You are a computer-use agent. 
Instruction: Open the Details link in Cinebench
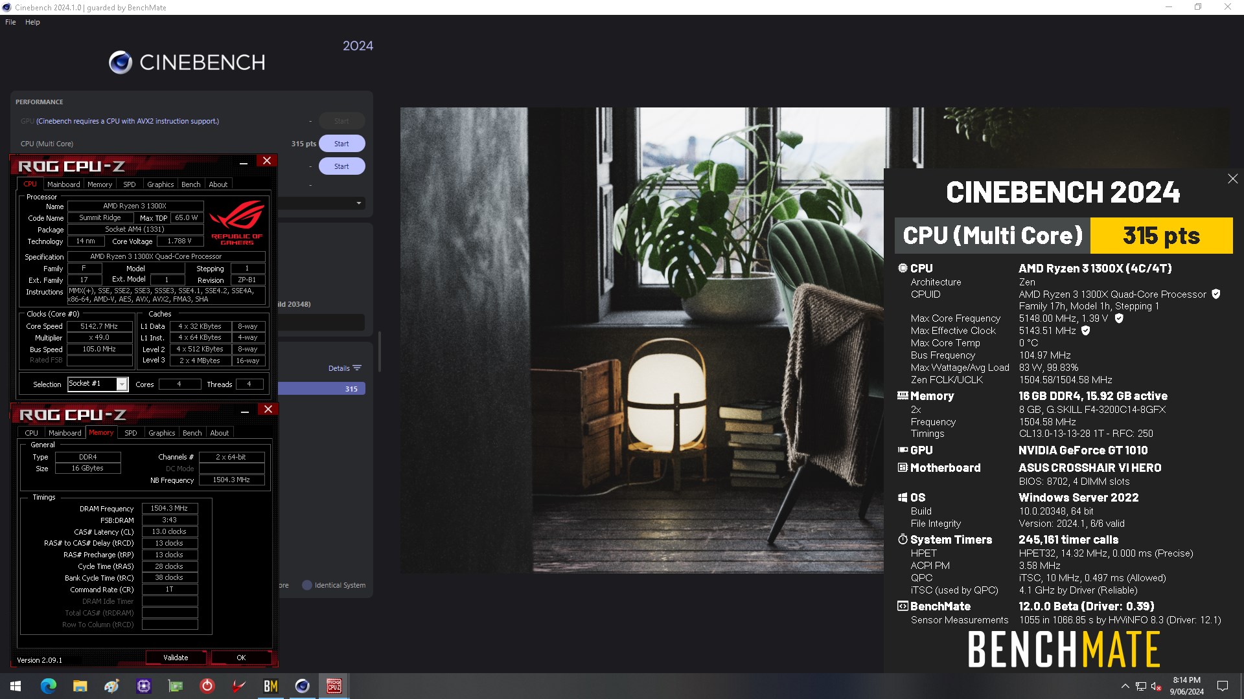tap(339, 368)
